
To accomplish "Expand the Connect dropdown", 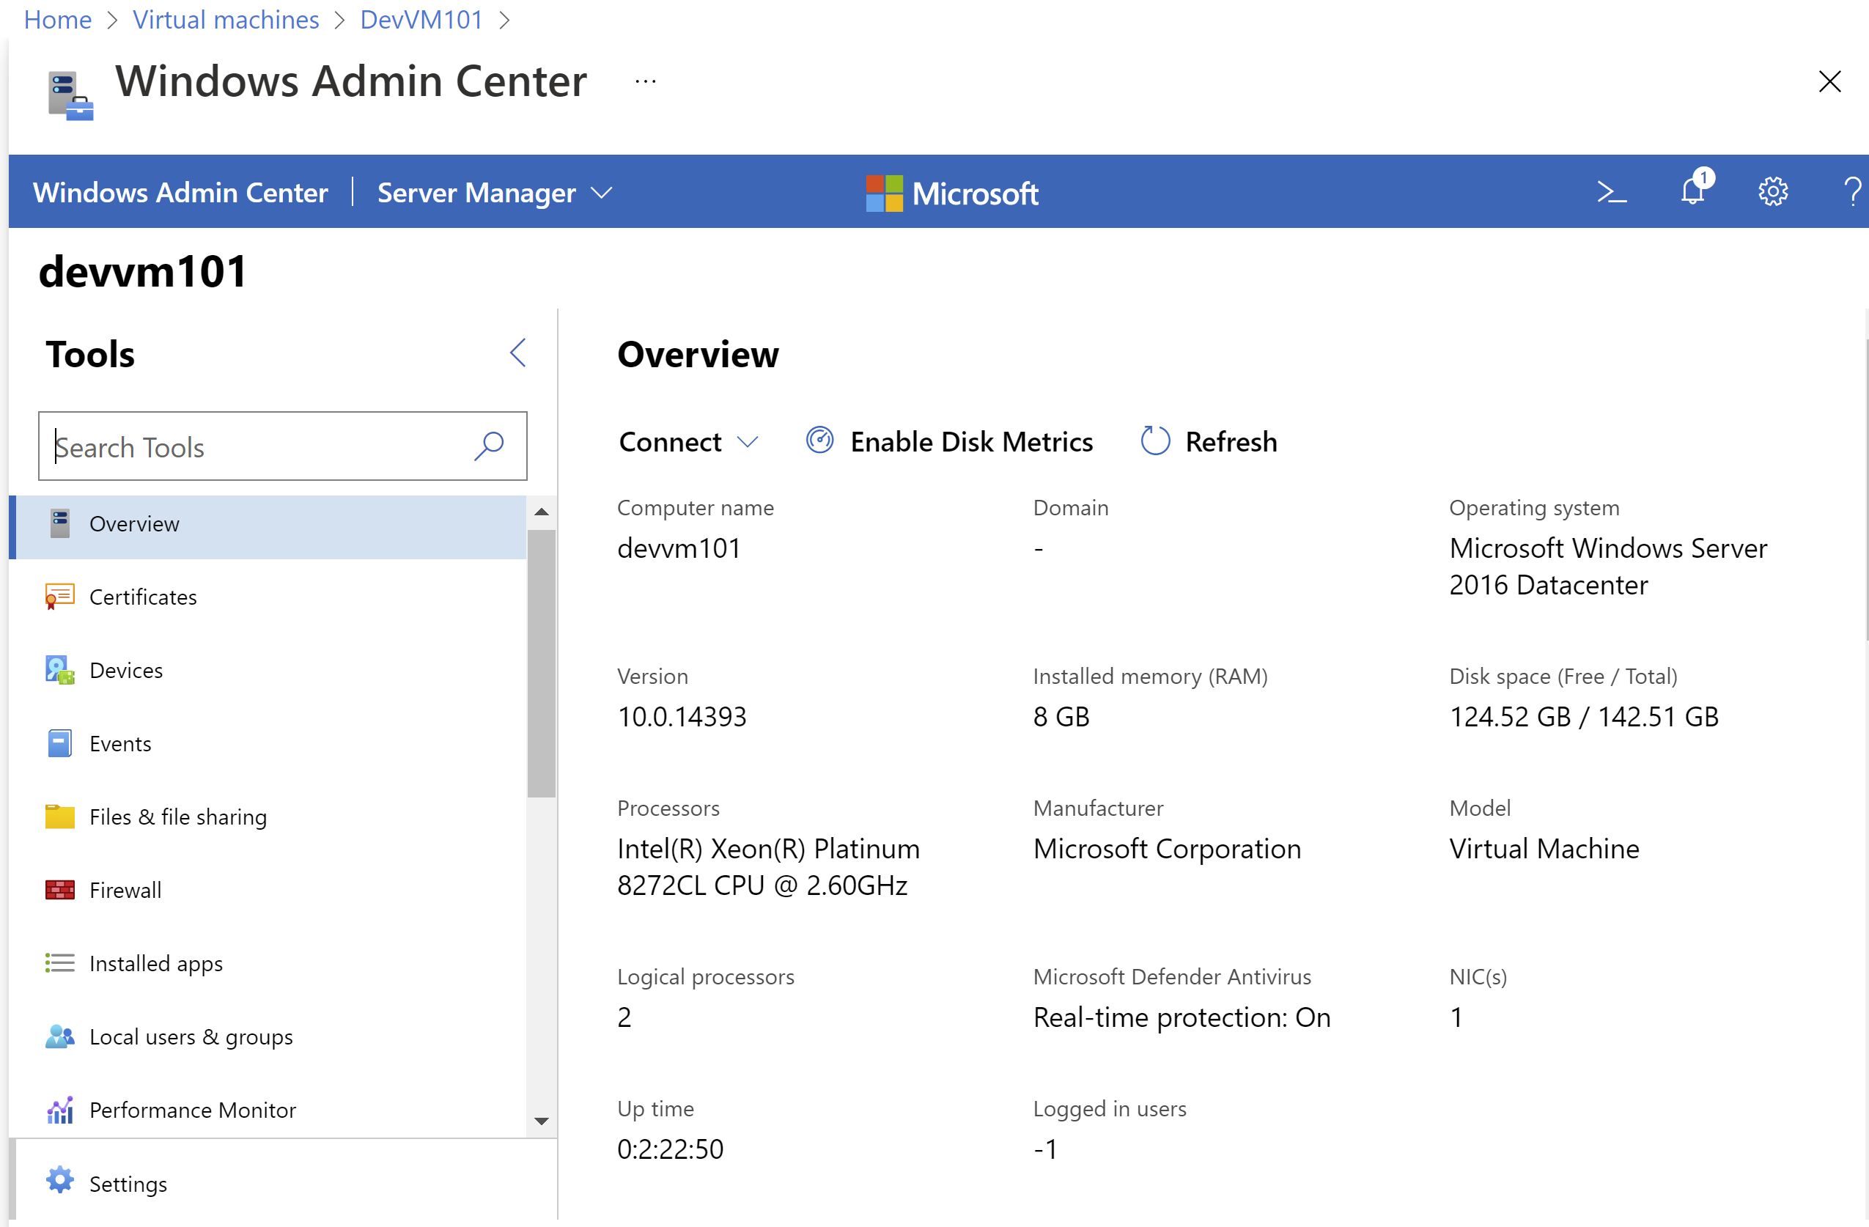I will 688,441.
